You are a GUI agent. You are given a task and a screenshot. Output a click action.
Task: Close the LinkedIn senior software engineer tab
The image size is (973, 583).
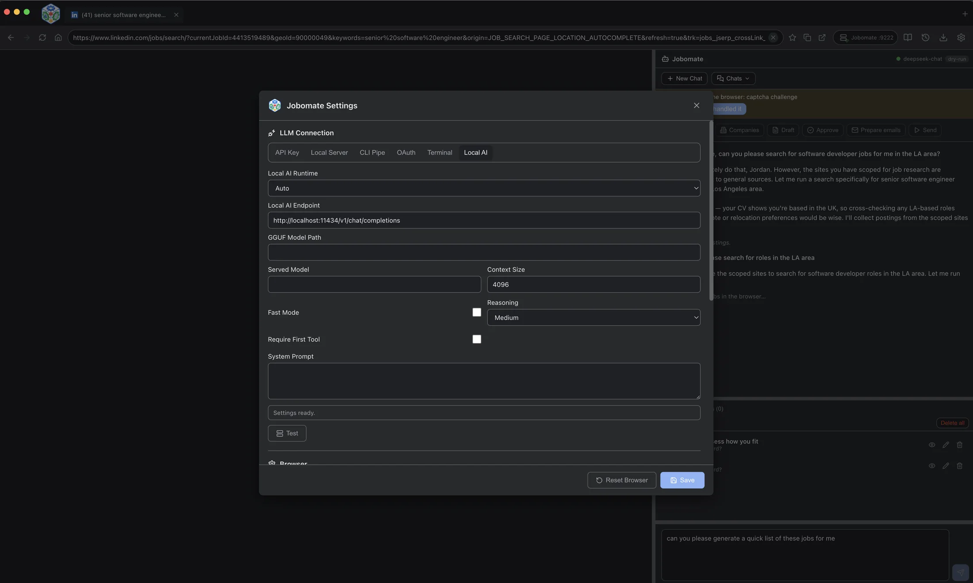pos(176,15)
